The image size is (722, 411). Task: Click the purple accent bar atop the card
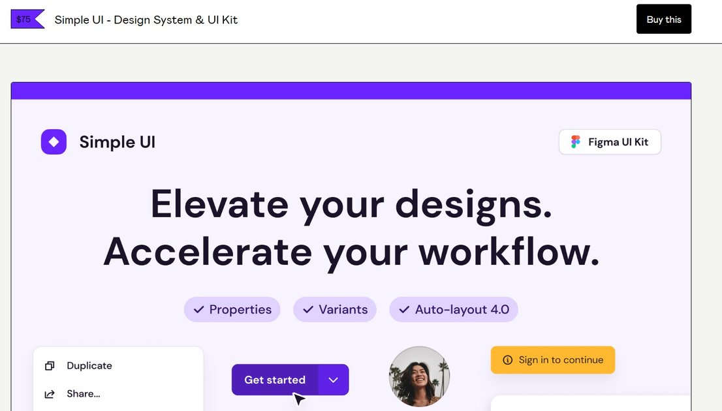(x=351, y=90)
